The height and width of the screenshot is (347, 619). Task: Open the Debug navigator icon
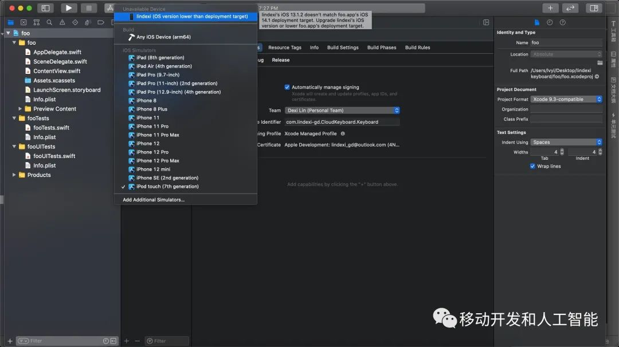click(x=88, y=22)
